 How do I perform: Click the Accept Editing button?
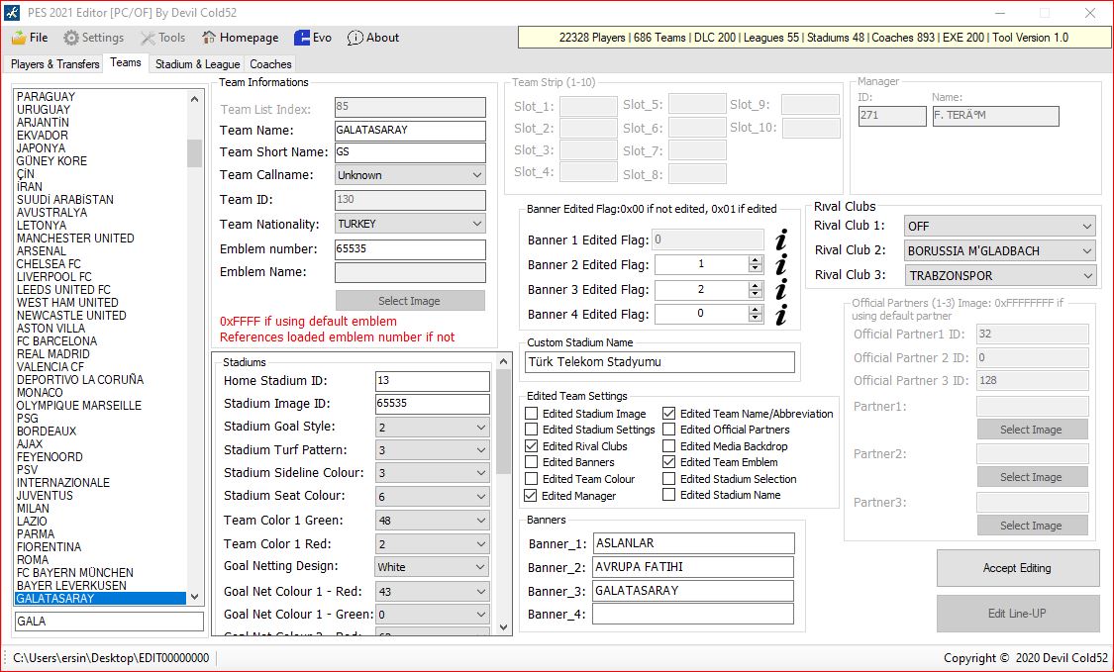point(1017,567)
